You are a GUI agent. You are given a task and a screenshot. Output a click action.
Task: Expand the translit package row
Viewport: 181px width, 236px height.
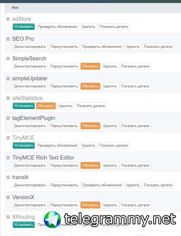[8, 178]
